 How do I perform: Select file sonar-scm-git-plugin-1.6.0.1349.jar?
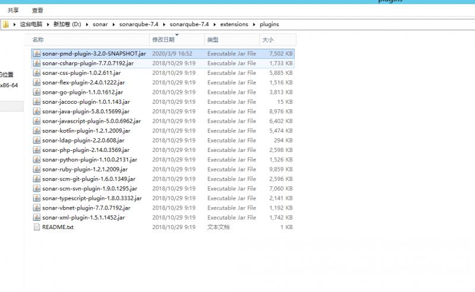point(88,179)
